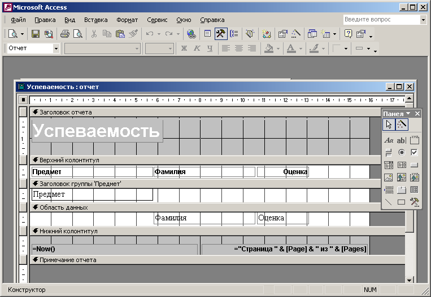Image resolution: width=431 pixels, height=297 pixels.
Task: Select the Toggle Button tool in the toolbox
Action: coord(389,152)
